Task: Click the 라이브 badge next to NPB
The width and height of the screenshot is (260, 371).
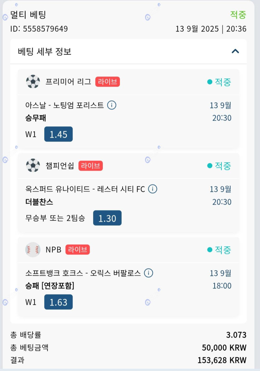Action: click(x=78, y=250)
